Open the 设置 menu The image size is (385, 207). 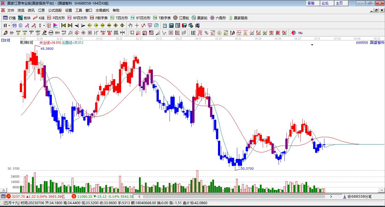coord(69,10)
